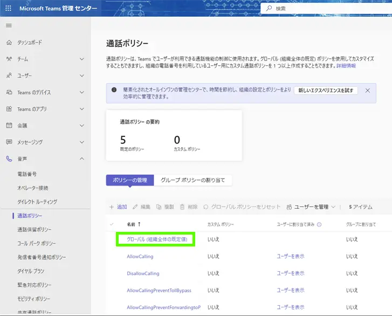Screen dimensions: 392x316
Task: Expand the ユーザー menu chevron
Action: coord(82,75)
